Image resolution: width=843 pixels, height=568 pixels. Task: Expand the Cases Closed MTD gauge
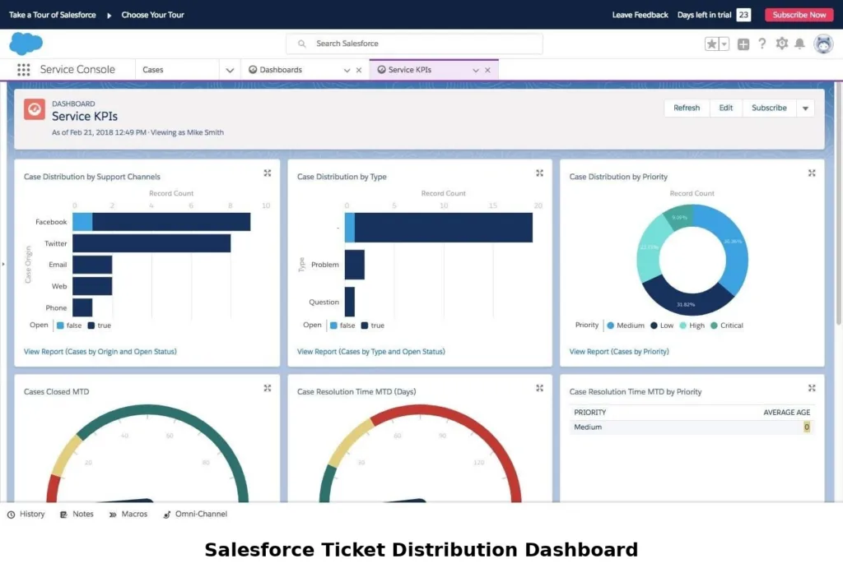point(268,388)
